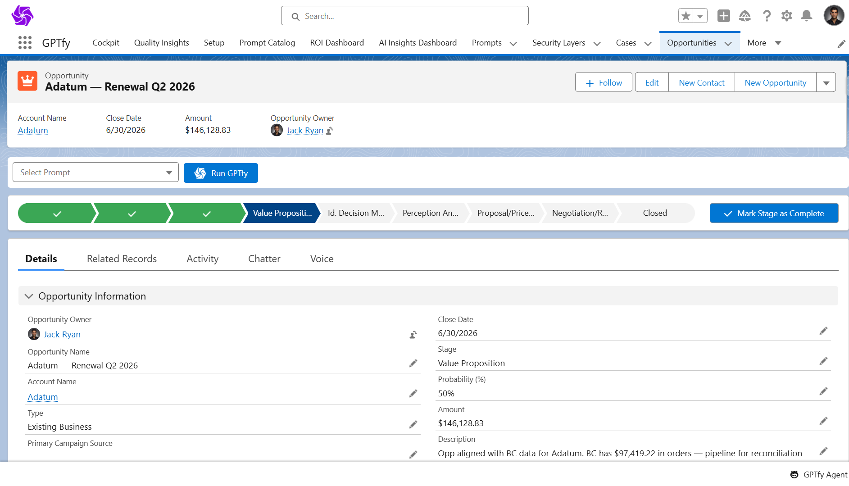Collapse the Opportunity Information section
This screenshot has height=486, width=849.
pos(29,296)
